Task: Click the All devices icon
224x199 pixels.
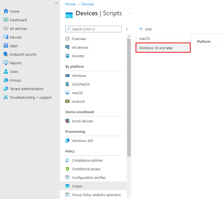Action: pyautogui.click(x=67, y=47)
